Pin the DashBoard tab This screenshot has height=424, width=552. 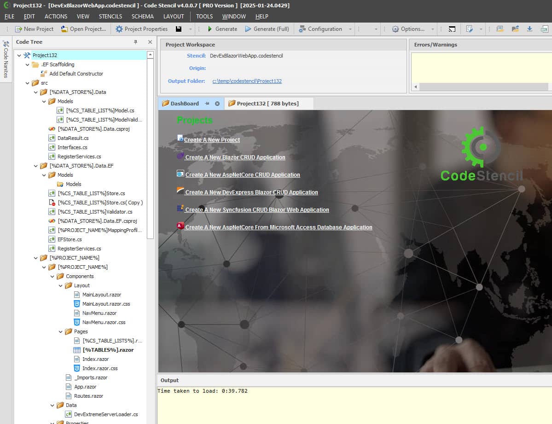click(207, 104)
